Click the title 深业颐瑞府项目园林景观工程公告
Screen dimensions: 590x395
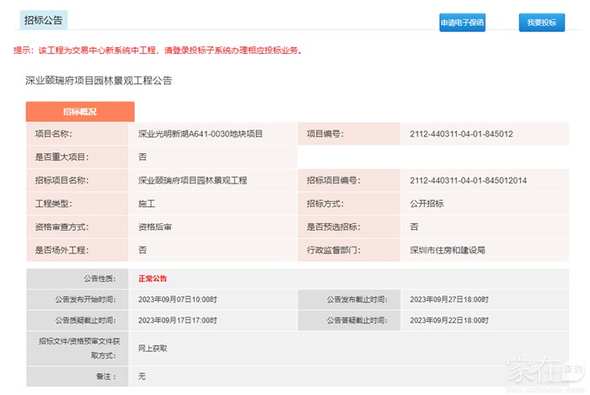coord(99,81)
